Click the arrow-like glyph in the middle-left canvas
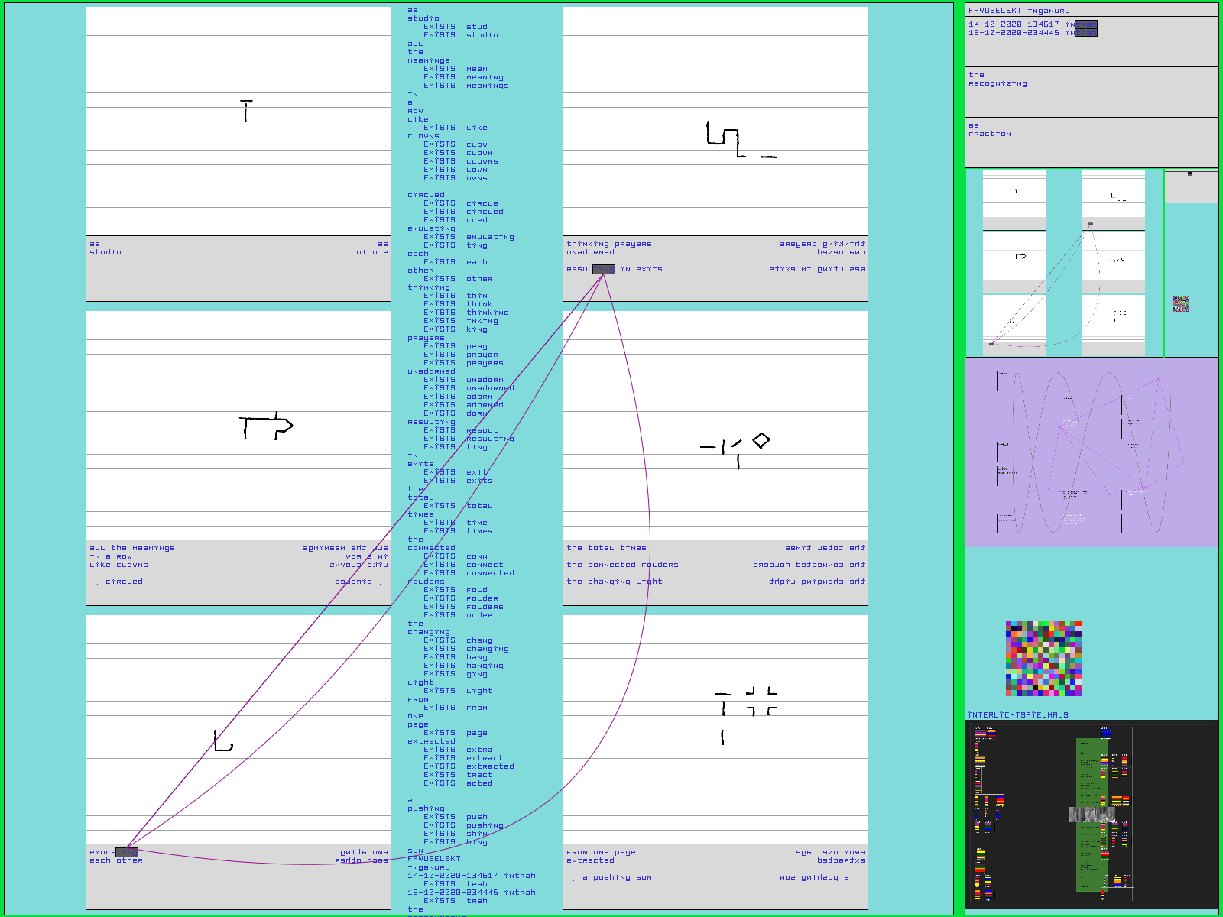Screen dimensions: 1223x917 (265, 427)
